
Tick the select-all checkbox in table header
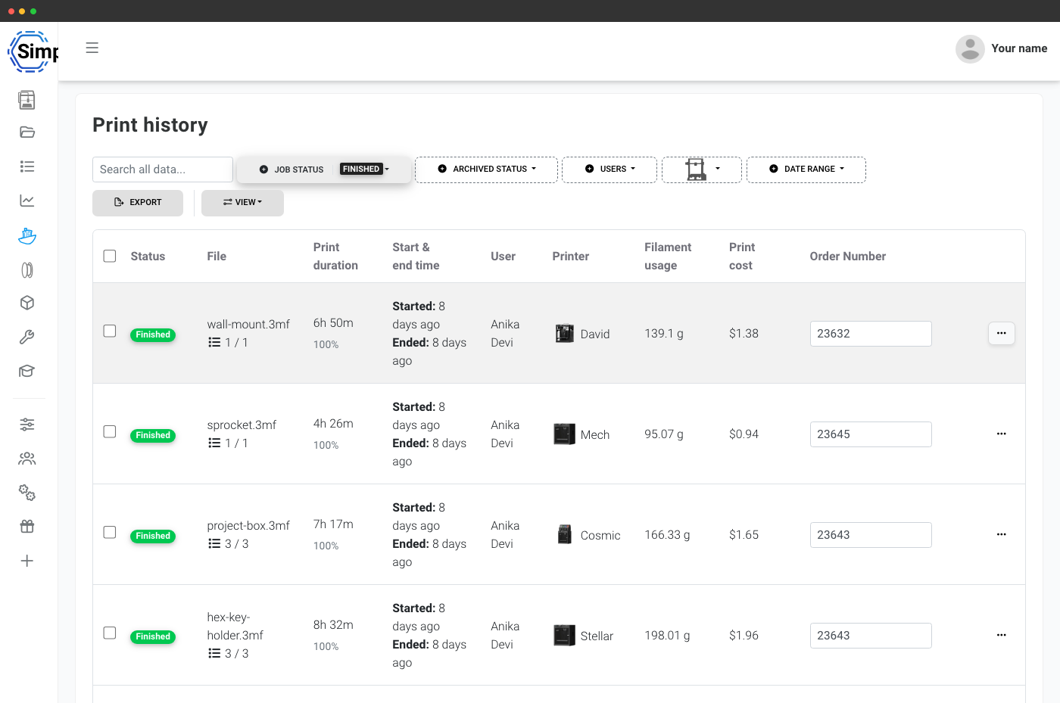110,256
